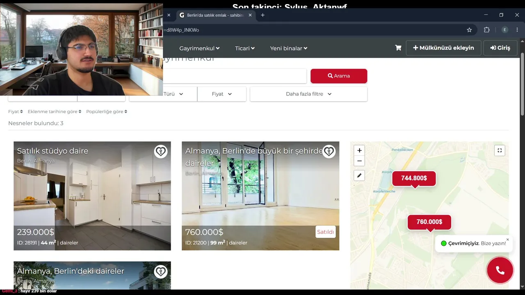Select the 760.000$ map marker
525x295 pixels.
(429, 222)
